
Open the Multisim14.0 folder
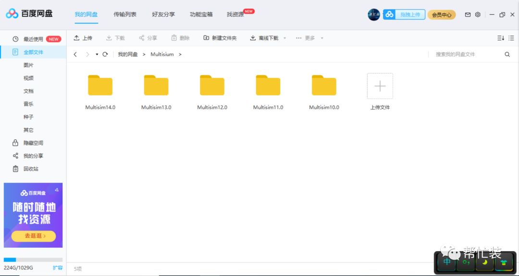pyautogui.click(x=100, y=85)
